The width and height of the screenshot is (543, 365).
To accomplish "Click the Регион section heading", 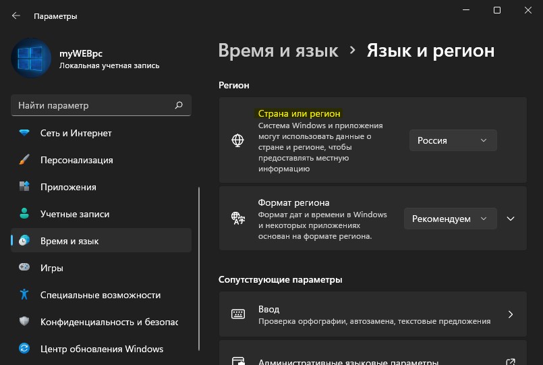I will click(x=234, y=85).
